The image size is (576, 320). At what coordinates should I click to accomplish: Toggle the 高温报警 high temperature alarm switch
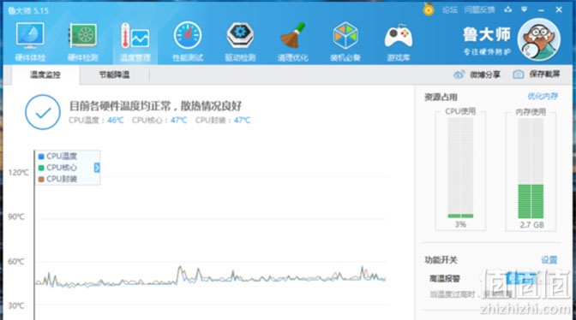coord(521,279)
